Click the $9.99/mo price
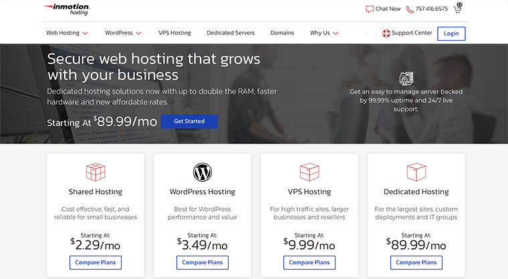508x279 pixels. coord(309,245)
